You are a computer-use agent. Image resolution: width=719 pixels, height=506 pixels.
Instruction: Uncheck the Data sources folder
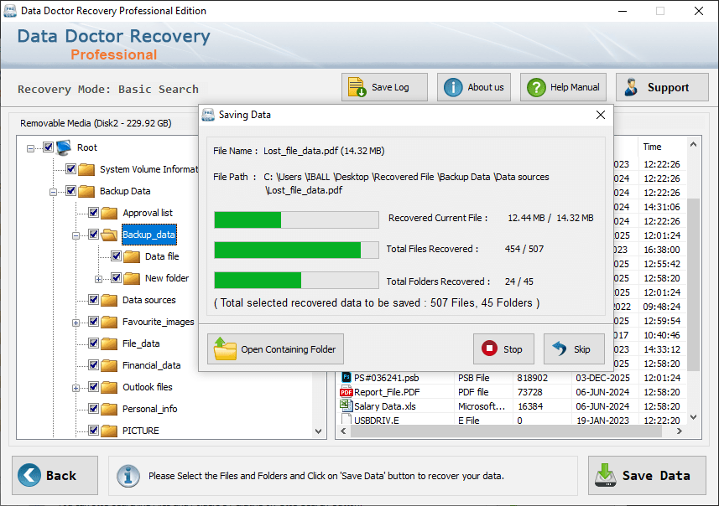[x=93, y=300]
